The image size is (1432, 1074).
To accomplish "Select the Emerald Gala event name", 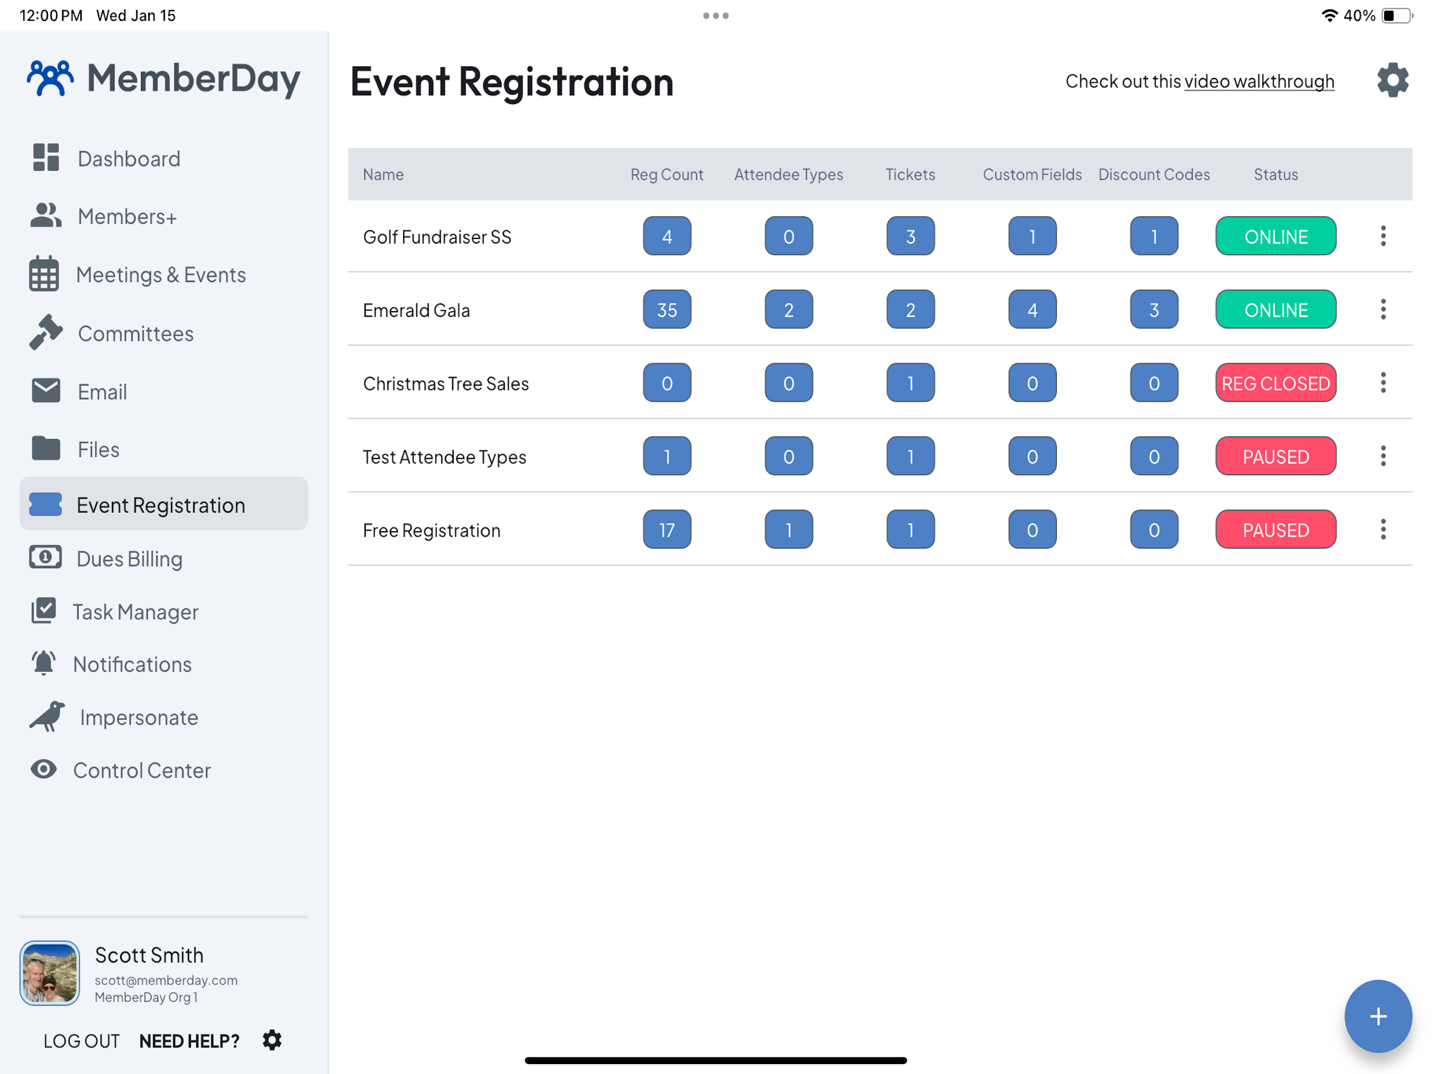I will coord(416,310).
